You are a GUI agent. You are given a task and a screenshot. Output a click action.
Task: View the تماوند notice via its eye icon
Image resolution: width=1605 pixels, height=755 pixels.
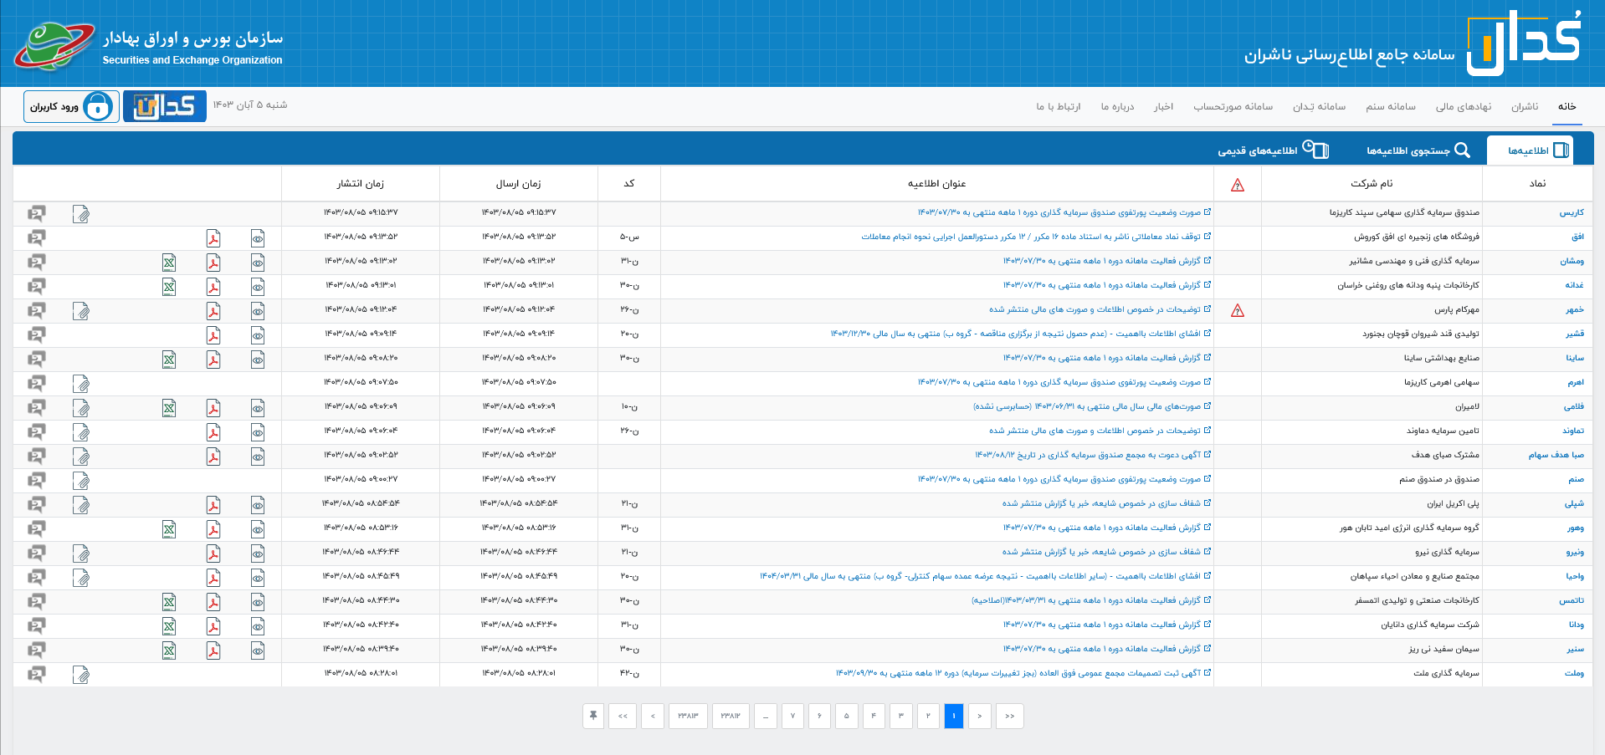258,432
